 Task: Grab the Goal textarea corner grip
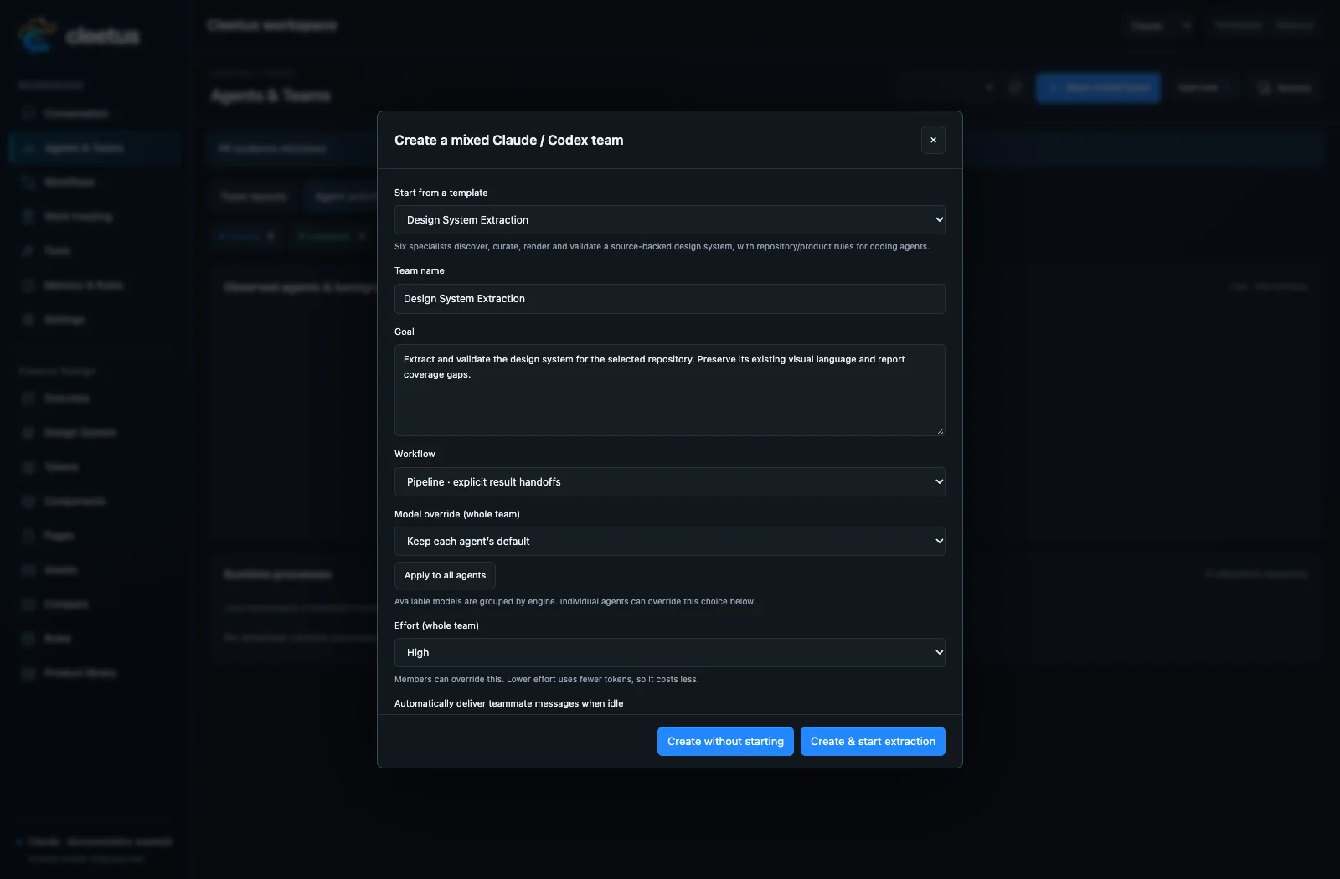(941, 431)
